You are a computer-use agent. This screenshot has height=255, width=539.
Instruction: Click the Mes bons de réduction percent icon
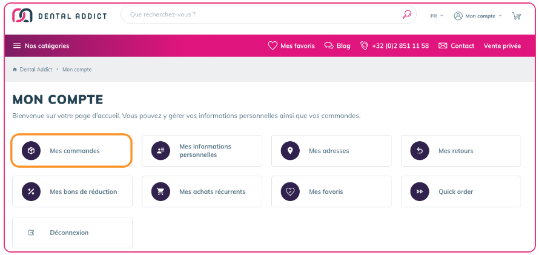tap(31, 192)
